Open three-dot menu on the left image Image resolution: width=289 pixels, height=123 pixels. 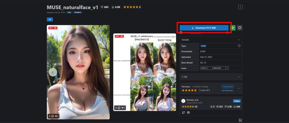tap(106, 28)
